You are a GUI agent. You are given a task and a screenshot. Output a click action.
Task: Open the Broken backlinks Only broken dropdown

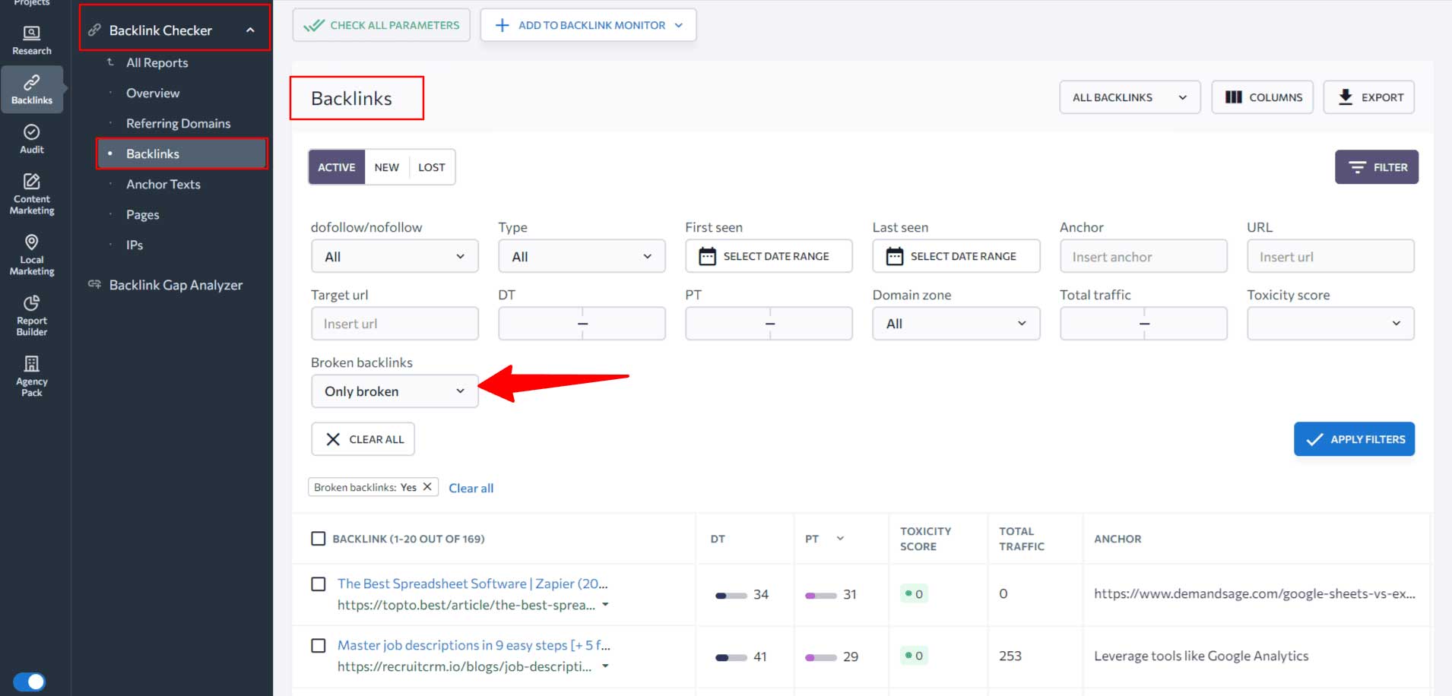pyautogui.click(x=395, y=391)
